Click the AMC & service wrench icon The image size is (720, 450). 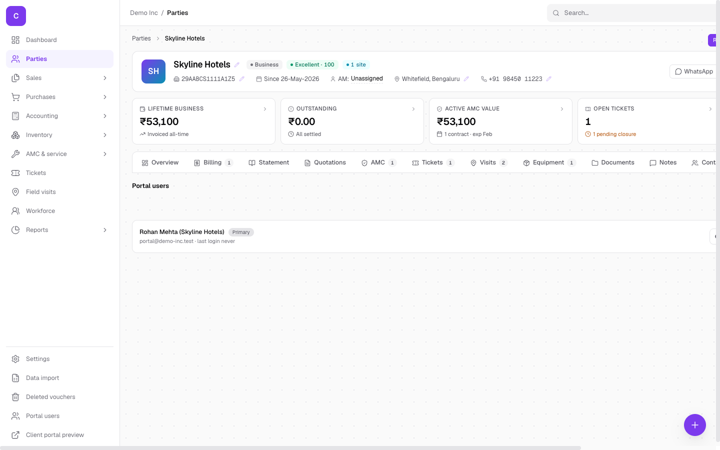[x=15, y=154]
